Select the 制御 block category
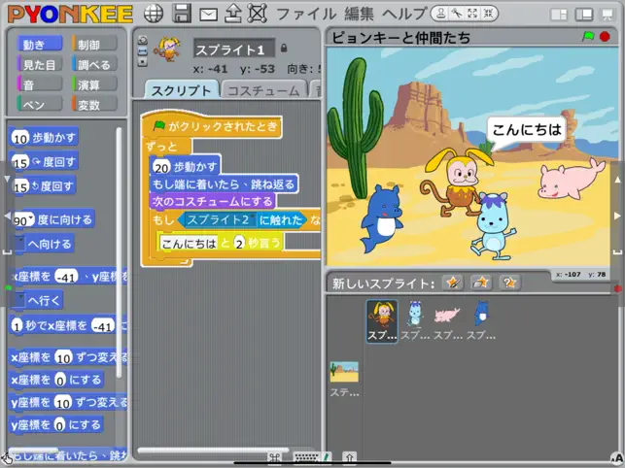Viewport: 625px width, 468px height. [x=94, y=44]
